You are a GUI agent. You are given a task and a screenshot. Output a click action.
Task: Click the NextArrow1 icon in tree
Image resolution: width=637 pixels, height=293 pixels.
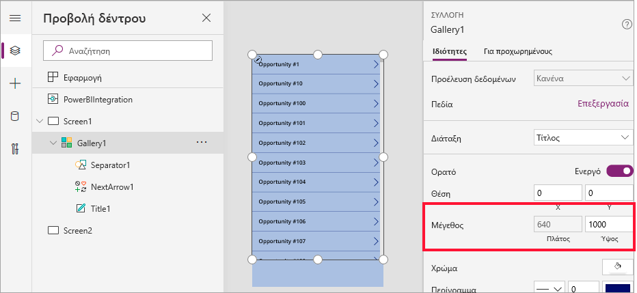click(x=81, y=186)
